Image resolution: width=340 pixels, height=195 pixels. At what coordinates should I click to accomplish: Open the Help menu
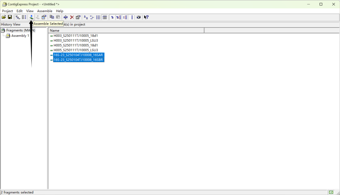click(x=59, y=11)
